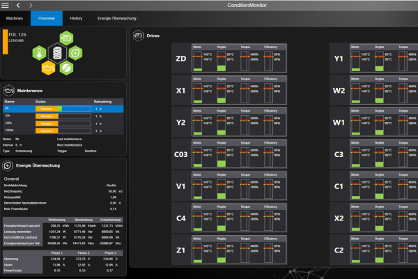Viewport: 418px width, 279px height.
Task: Open the hamburger menu
Action: 5,5
